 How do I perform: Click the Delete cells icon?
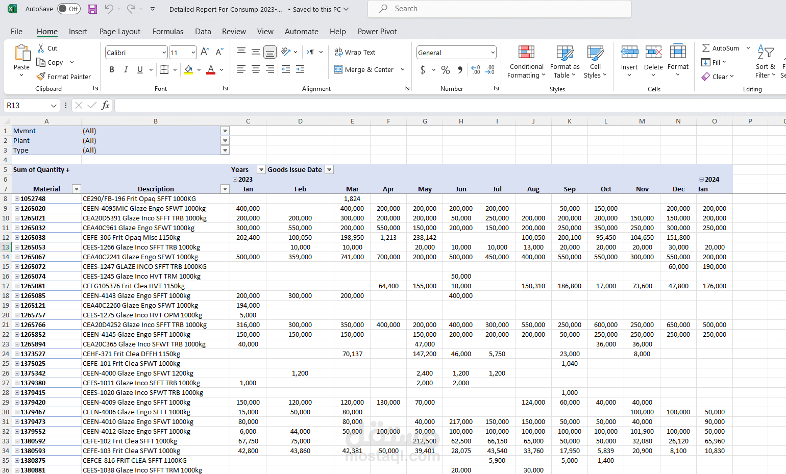coord(653,52)
